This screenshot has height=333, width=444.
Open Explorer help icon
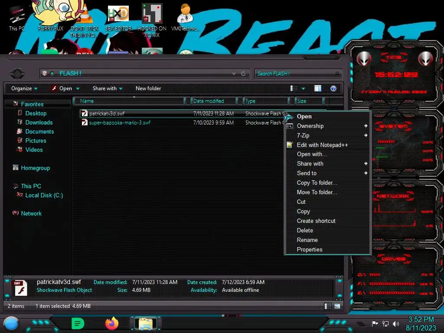(333, 88)
